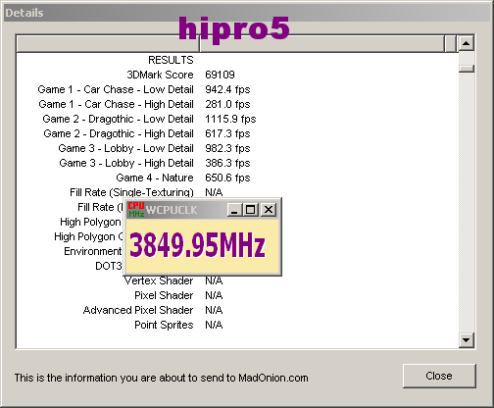
Task: Select the Point Sprites row label
Action: [x=164, y=325]
